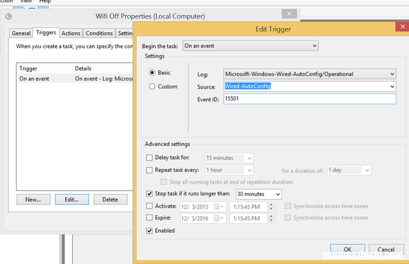The width and height of the screenshot is (409, 264).
Task: Enable the Repeat task every checkbox
Action: coord(149,170)
